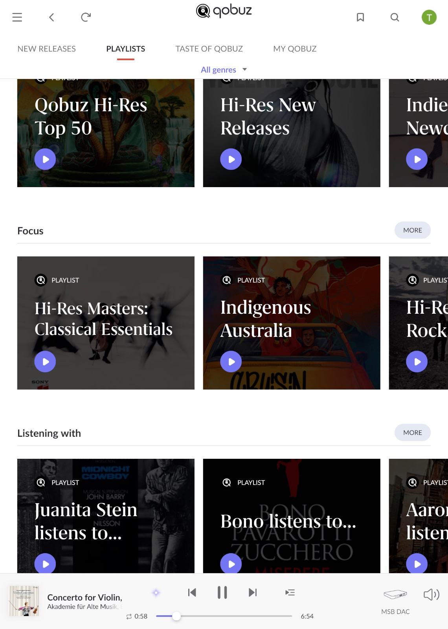Play the Indie playlist in the first row
Screen dimensions: 448x629
tap(417, 159)
